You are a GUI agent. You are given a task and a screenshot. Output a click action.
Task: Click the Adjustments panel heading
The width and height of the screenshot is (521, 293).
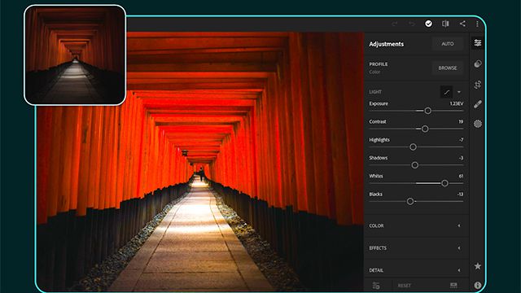[x=387, y=44]
